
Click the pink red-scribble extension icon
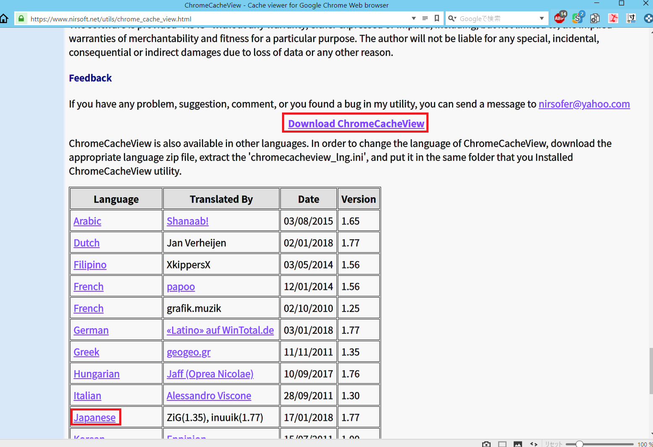pos(614,18)
